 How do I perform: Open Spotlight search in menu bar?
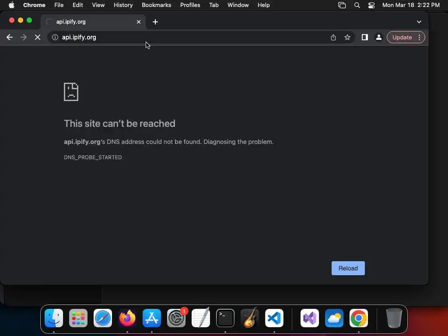pyautogui.click(x=357, y=5)
